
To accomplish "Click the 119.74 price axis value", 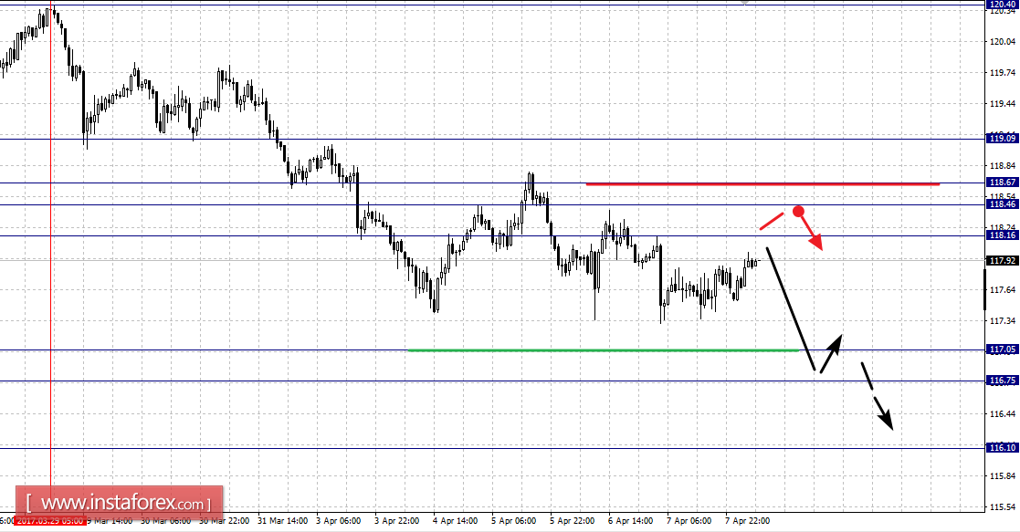I will click(1003, 73).
